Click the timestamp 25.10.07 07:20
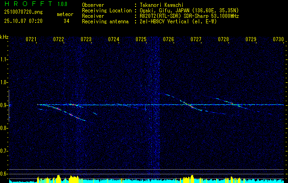Viewport: 288px width, 183px height. tap(23, 21)
